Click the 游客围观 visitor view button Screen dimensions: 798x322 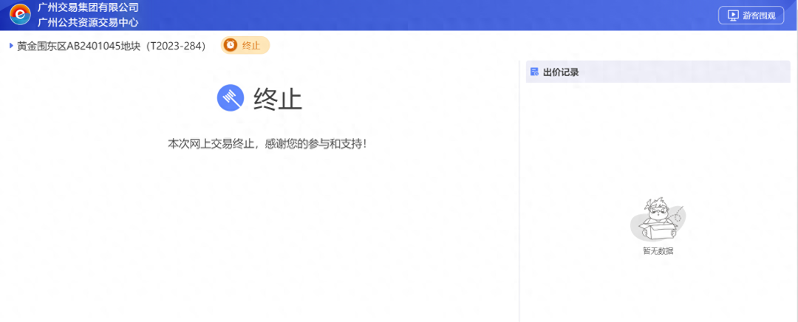[751, 16]
